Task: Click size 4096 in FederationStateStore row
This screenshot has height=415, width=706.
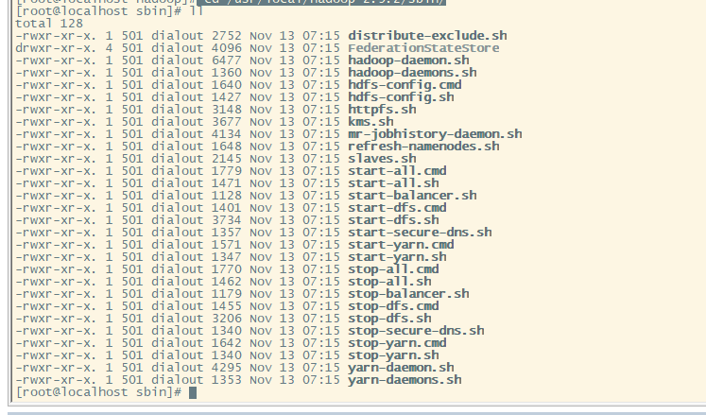Action: (x=227, y=48)
